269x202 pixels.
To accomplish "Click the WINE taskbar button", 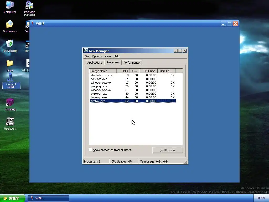I will 48,198.
